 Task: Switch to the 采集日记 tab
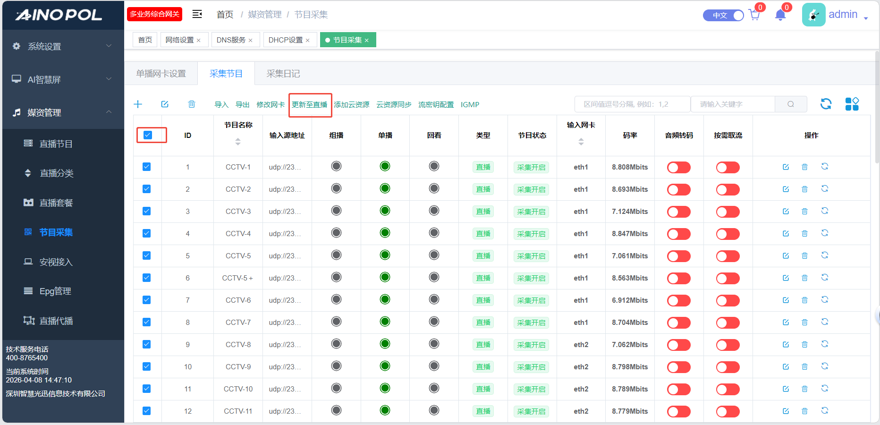tap(283, 74)
